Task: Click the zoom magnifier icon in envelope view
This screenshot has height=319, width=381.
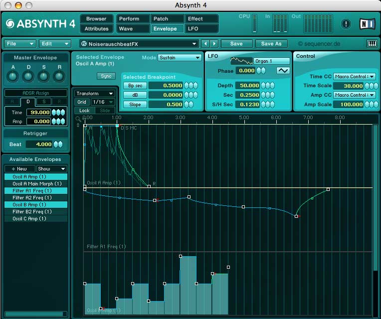Action: [78, 119]
